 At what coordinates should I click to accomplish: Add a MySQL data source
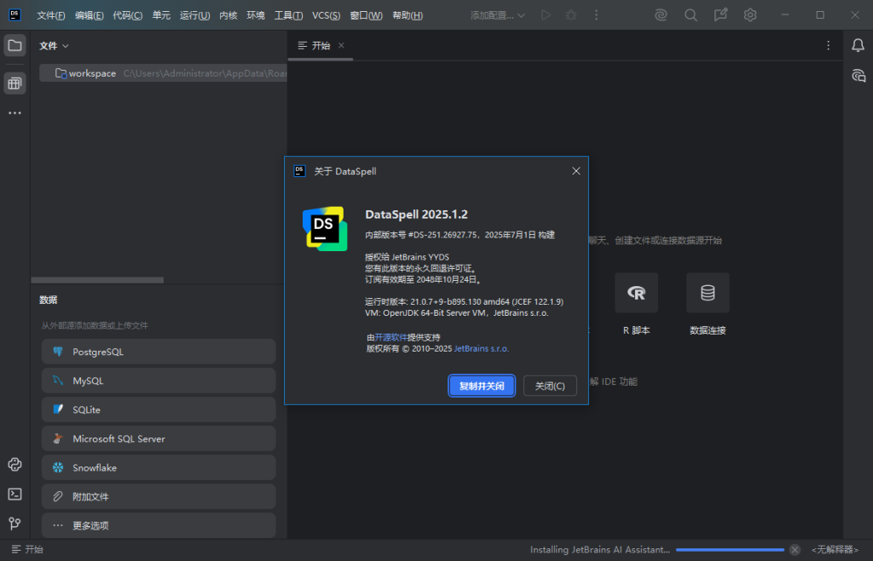tap(159, 381)
